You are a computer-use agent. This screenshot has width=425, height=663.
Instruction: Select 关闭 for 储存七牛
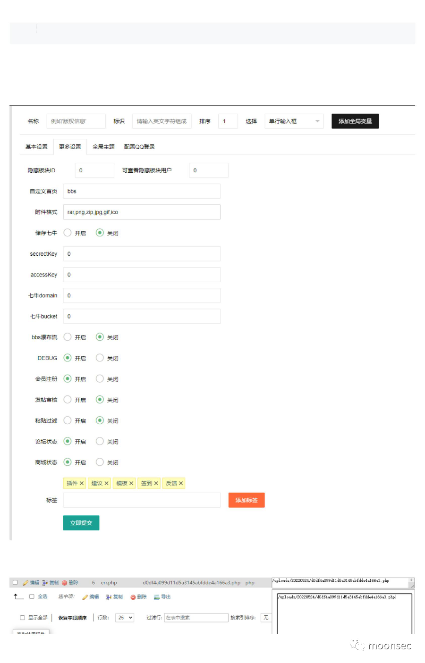coord(100,233)
